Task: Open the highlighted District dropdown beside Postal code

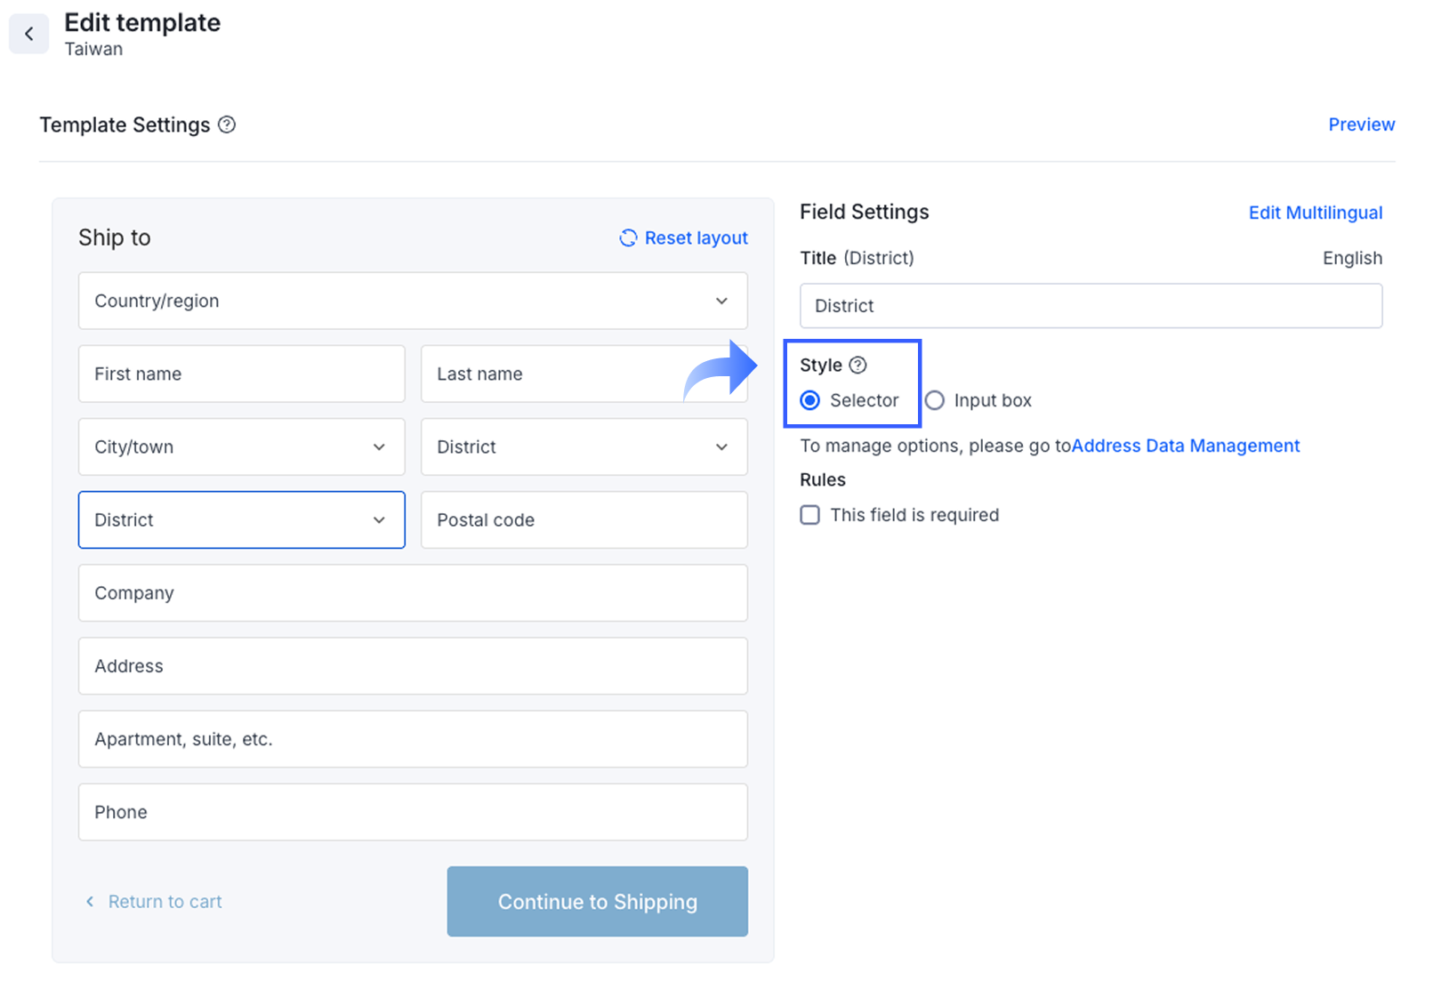Action: click(241, 519)
